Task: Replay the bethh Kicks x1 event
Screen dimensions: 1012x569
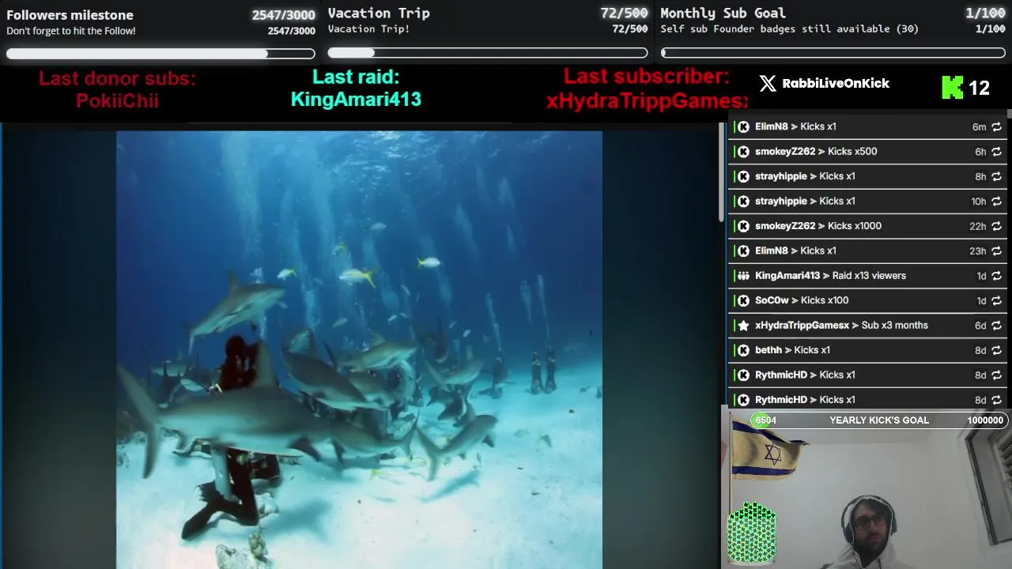Action: tap(996, 351)
